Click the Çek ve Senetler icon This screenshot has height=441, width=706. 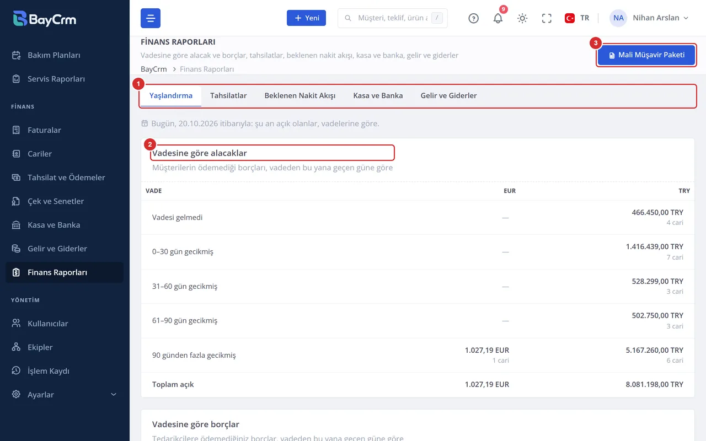click(x=17, y=201)
